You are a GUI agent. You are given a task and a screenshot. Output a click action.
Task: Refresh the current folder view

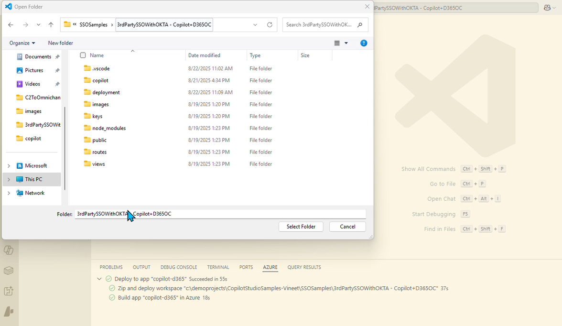coord(269,24)
